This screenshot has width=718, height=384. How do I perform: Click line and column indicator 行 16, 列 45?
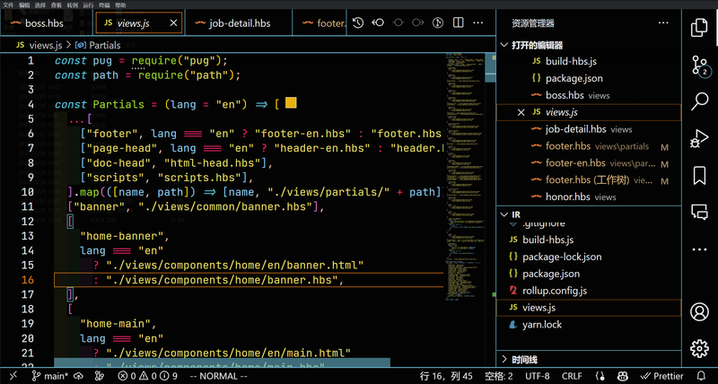pyautogui.click(x=446, y=376)
